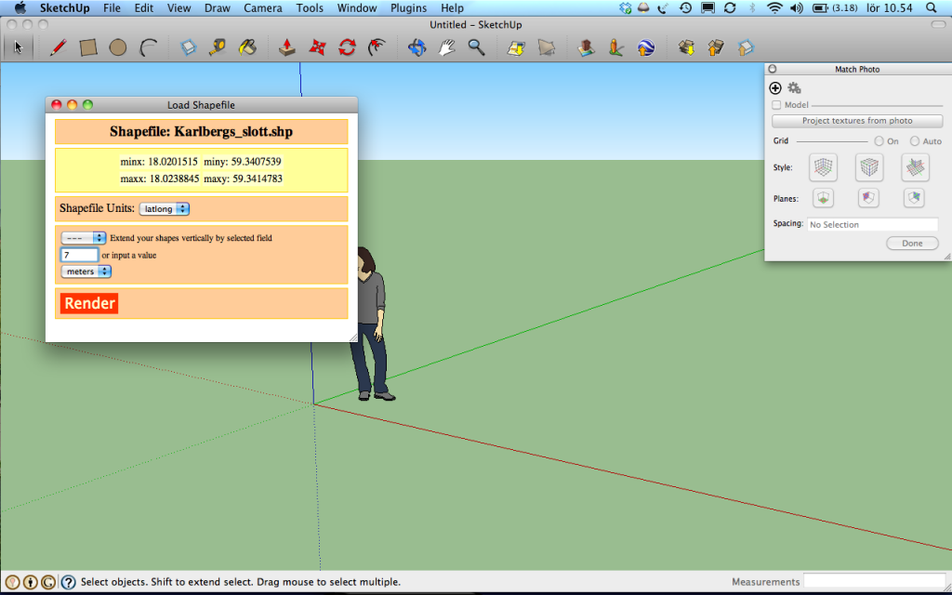Click the Wi-Fi menu bar icon
The height and width of the screenshot is (595, 952).
[774, 7]
